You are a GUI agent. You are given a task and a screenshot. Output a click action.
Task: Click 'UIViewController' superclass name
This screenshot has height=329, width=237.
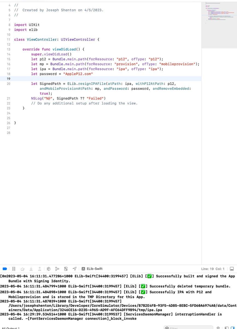click(x=78, y=39)
